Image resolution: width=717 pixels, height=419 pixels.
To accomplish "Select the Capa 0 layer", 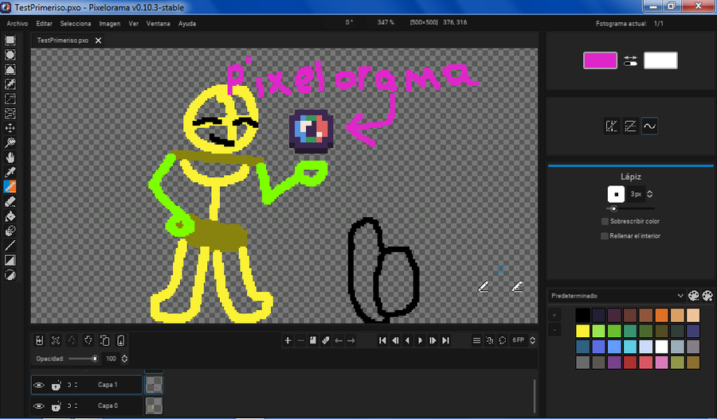I will pyautogui.click(x=87, y=405).
